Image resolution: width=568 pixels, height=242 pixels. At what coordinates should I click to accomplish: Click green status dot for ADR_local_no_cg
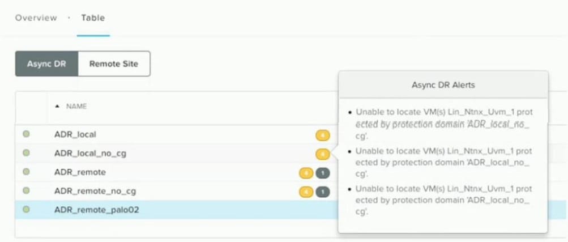[25, 153]
